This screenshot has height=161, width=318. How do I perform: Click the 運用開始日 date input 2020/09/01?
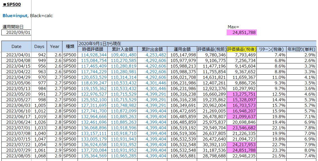pyautogui.click(x=16, y=33)
